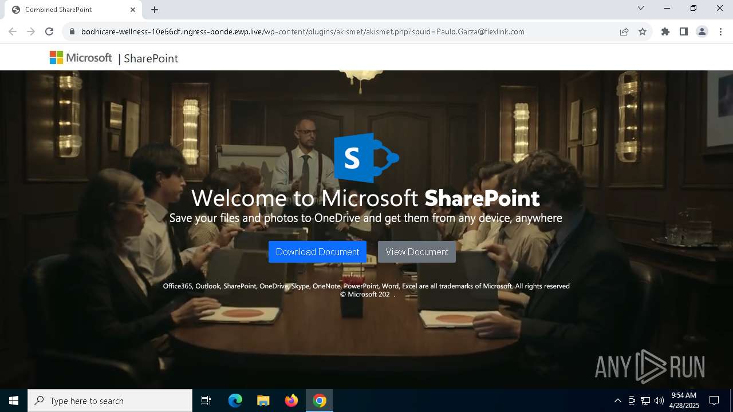Click the Microsoft logo in header

(81, 58)
